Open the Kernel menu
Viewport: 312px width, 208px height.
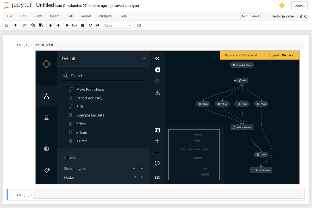pos(85,16)
